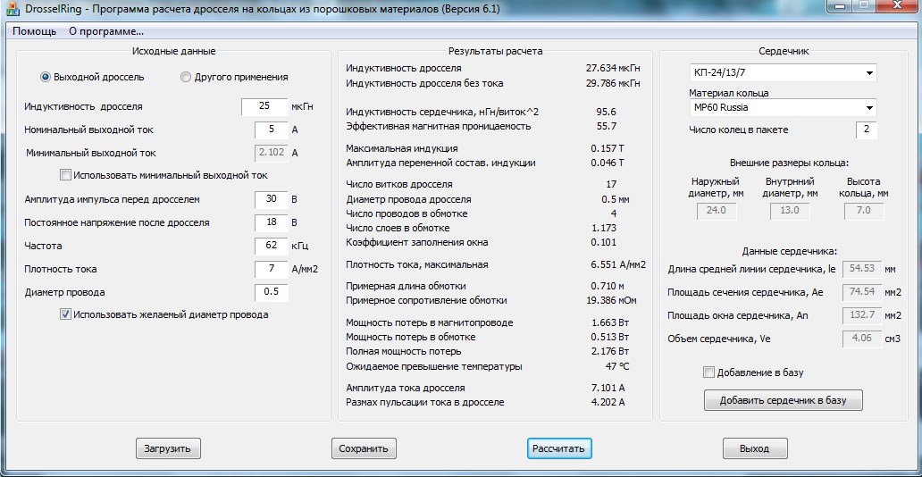Click Добавить сердечник в базу button

click(x=783, y=400)
